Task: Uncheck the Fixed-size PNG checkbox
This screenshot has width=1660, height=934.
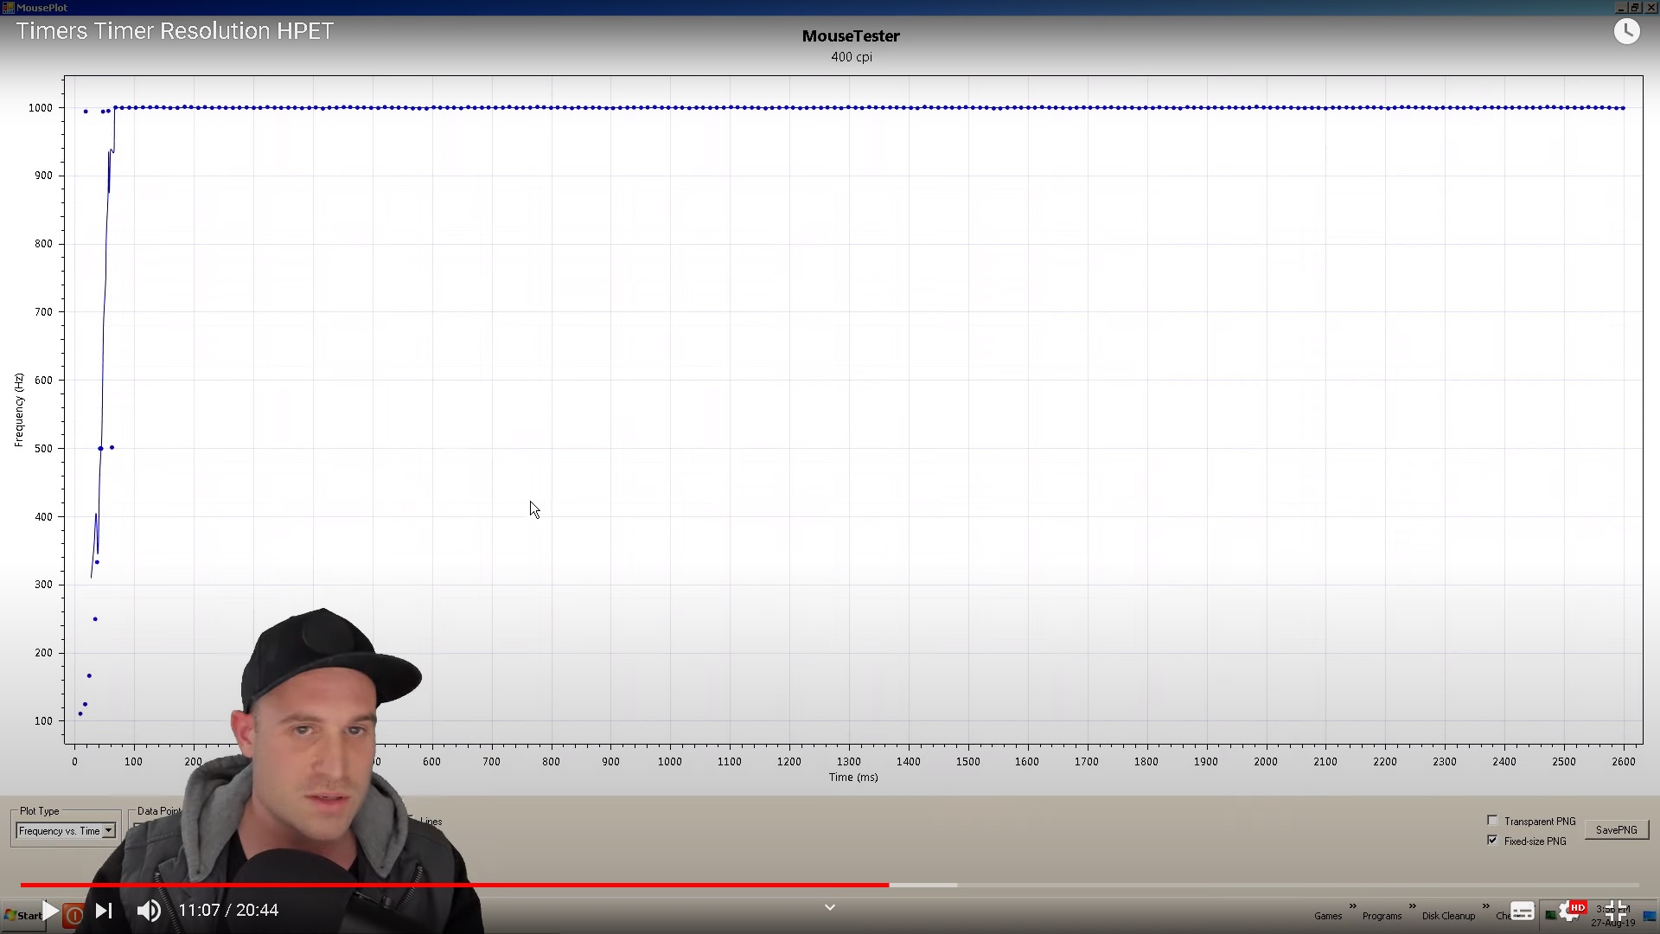Action: (1492, 841)
